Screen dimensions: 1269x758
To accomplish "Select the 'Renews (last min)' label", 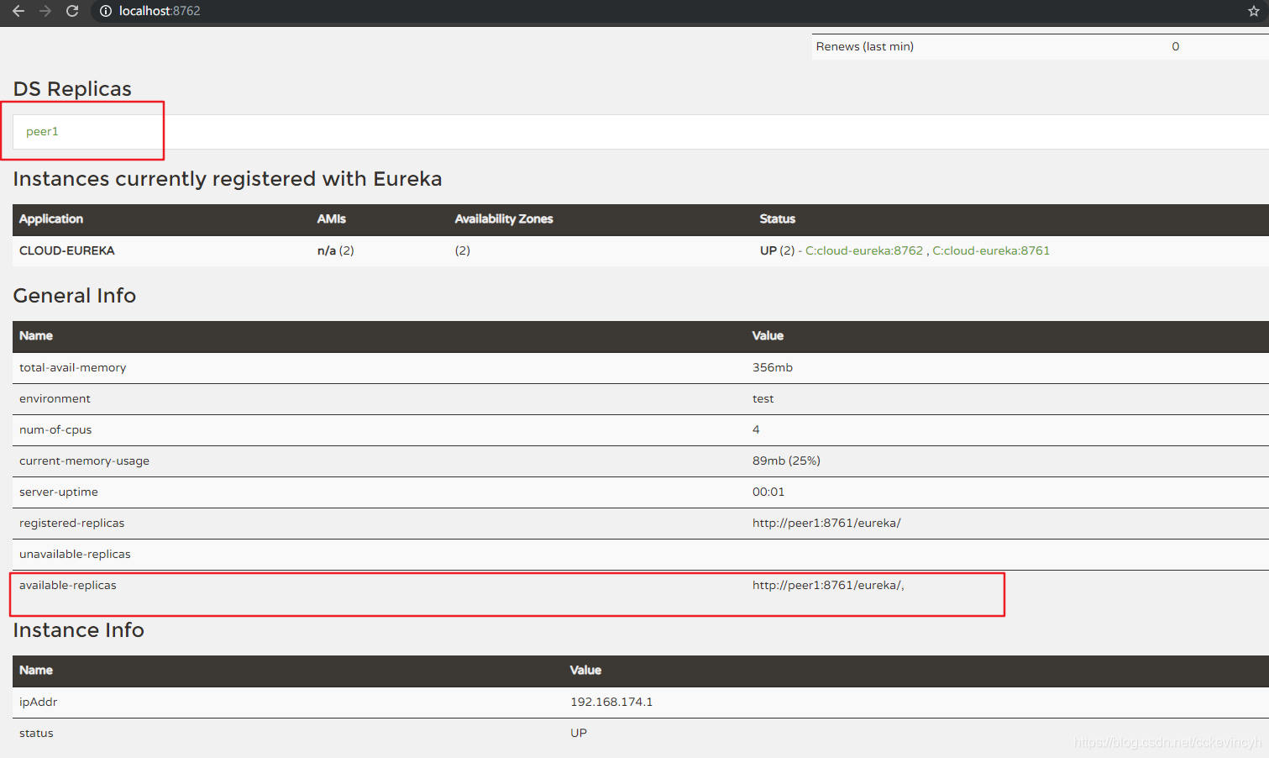I will 865,46.
